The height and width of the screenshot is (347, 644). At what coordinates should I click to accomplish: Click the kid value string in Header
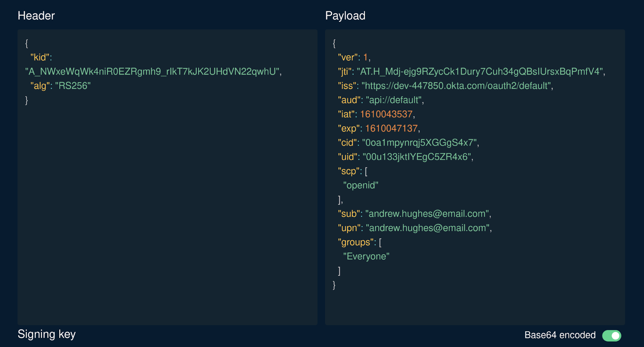pyautogui.click(x=152, y=71)
